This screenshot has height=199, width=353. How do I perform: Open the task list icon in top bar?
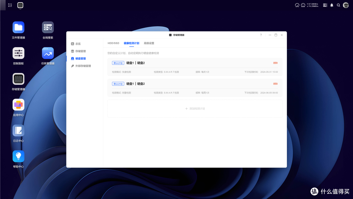(325, 5)
